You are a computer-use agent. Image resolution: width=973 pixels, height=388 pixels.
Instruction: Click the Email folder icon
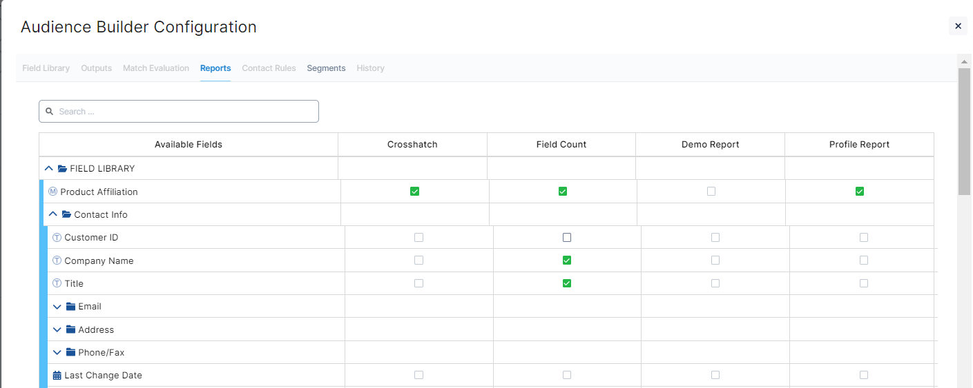[70, 307]
